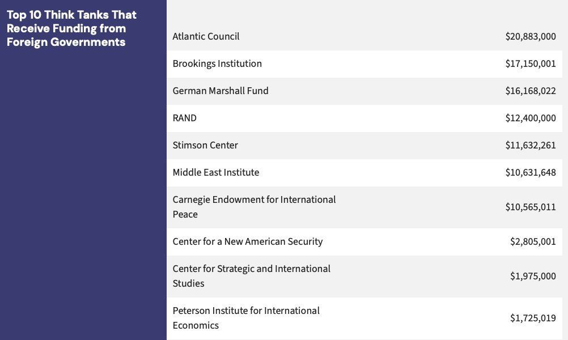Click the Brookings Institution entry
This screenshot has width=568, height=340.
click(x=217, y=63)
